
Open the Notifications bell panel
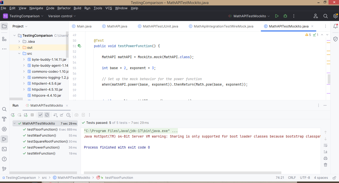[x=335, y=26]
